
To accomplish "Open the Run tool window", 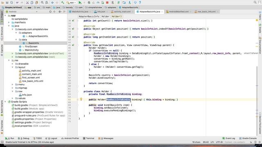I will pyautogui.click(x=10, y=138).
